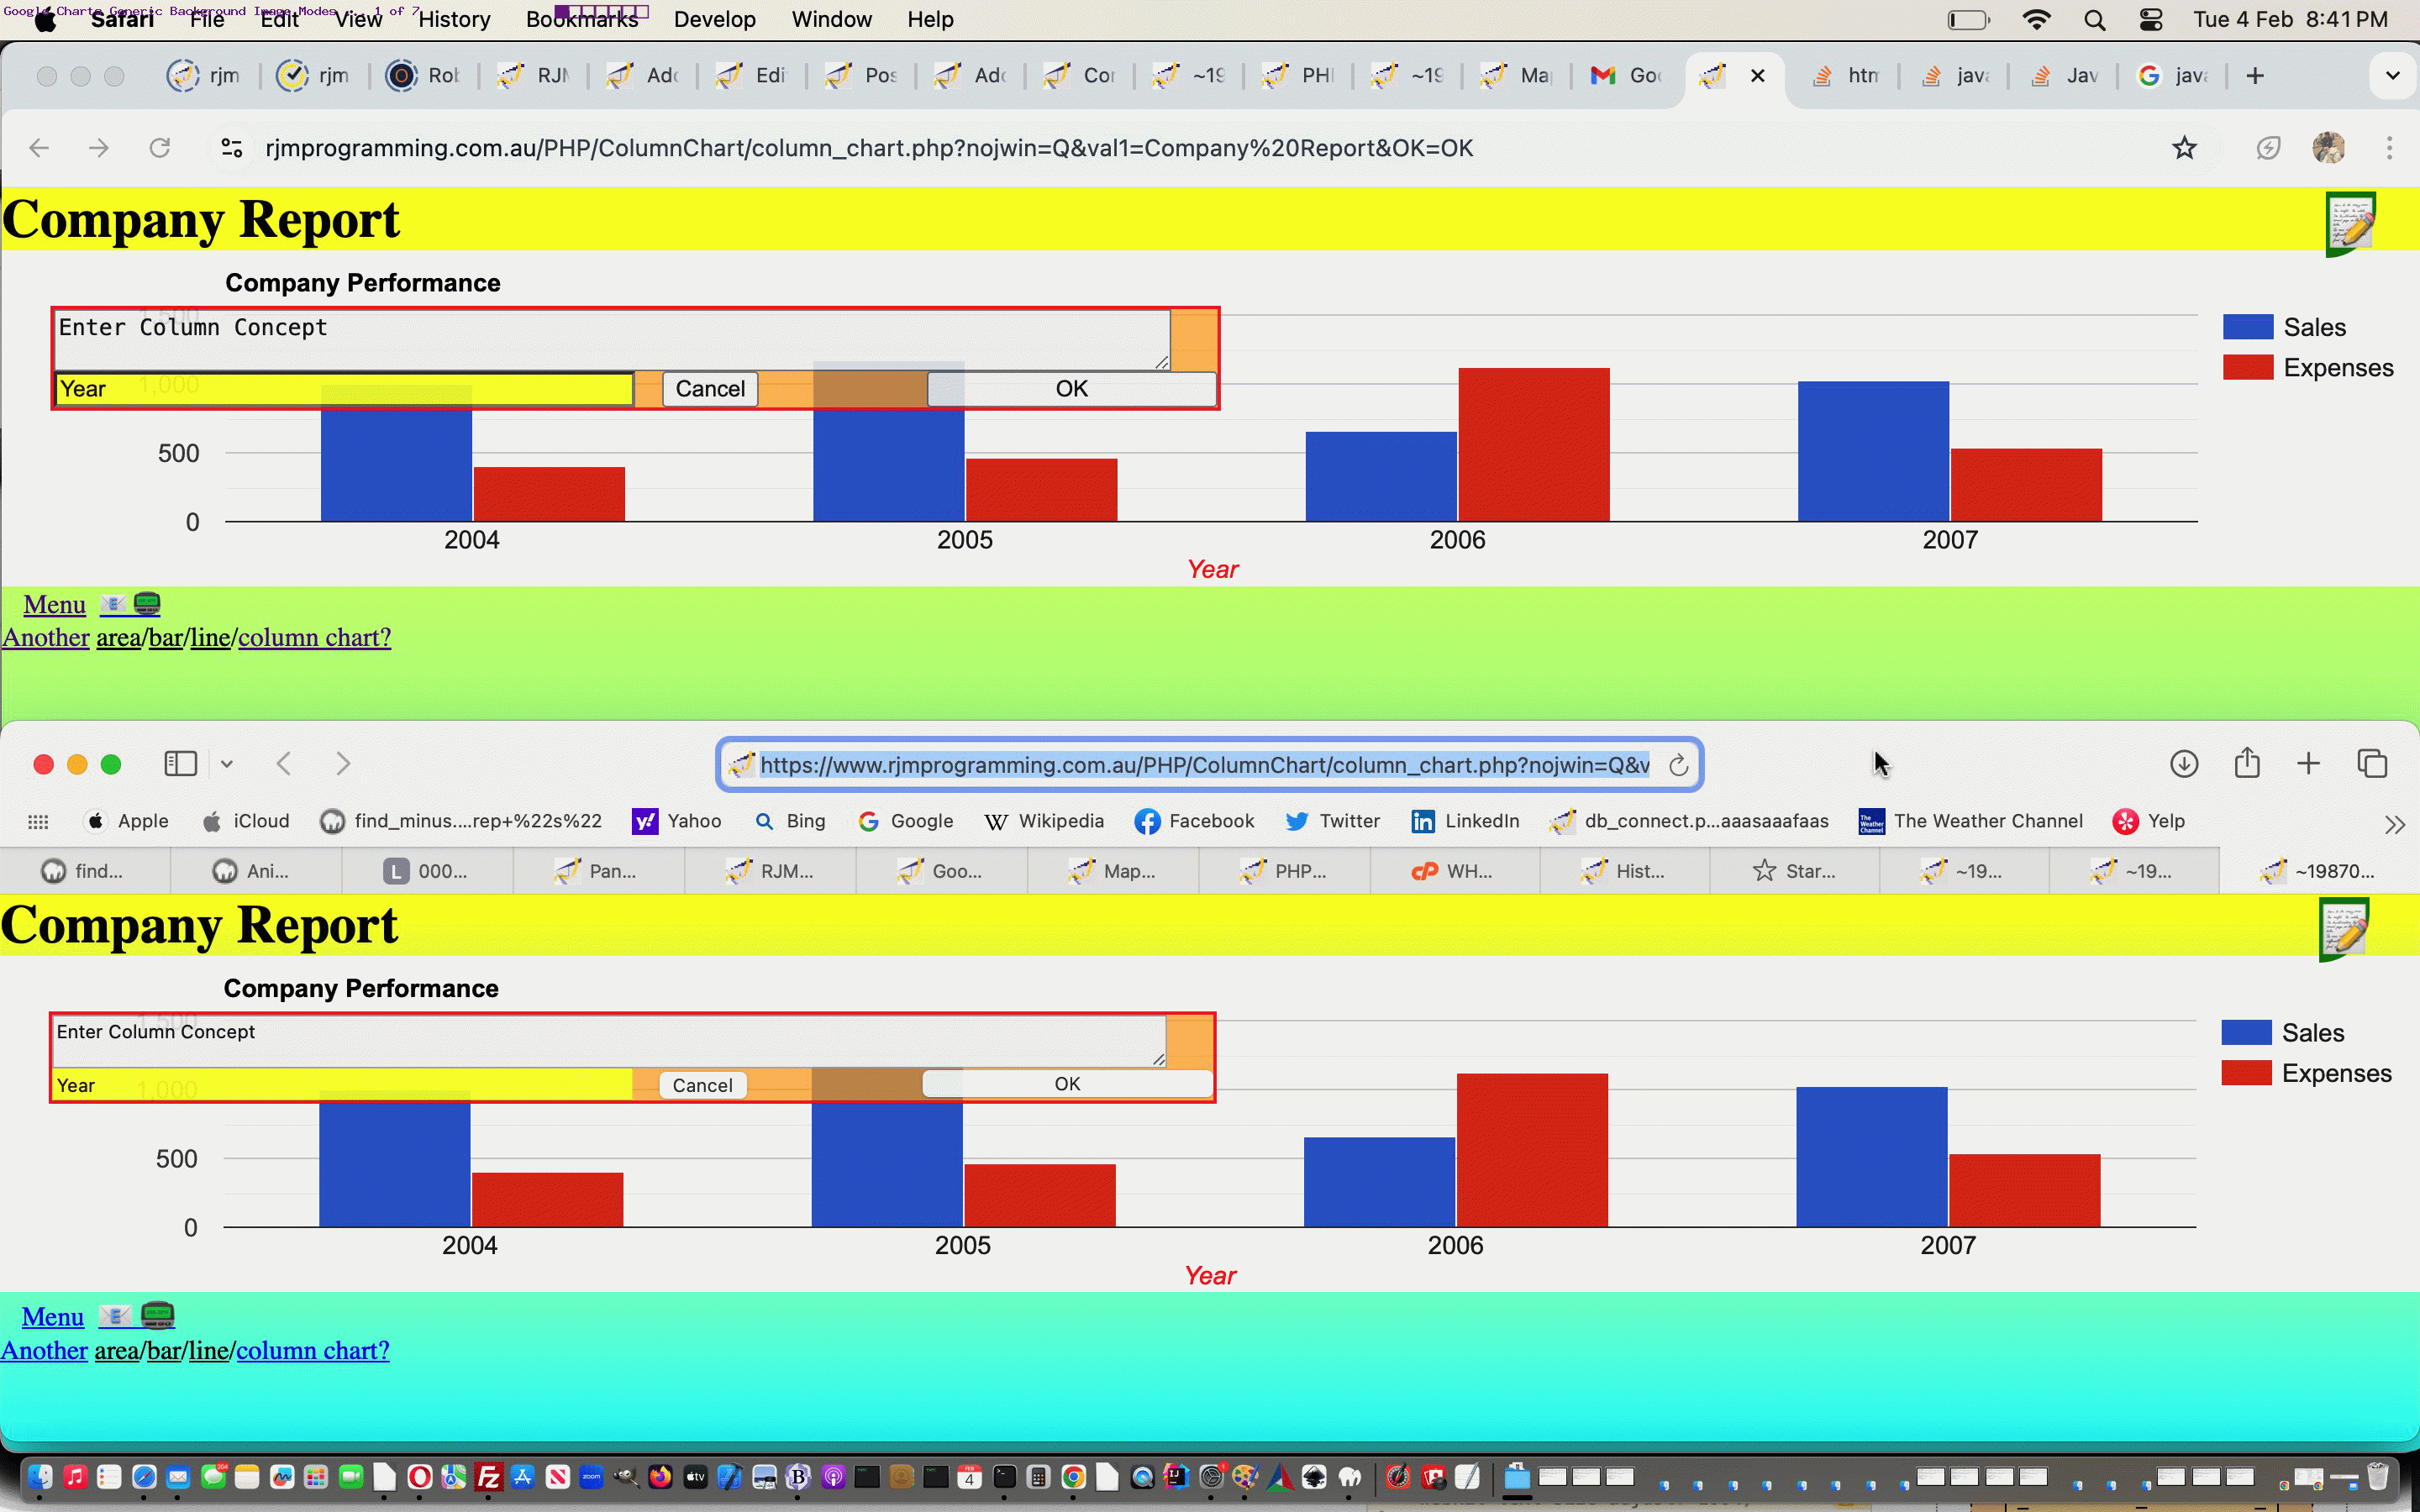Click the Year input field in Safari prompt
2420x1512 pixels.
[x=342, y=1085]
